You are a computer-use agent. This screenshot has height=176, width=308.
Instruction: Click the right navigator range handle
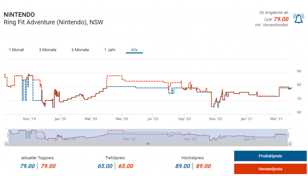point(288,135)
